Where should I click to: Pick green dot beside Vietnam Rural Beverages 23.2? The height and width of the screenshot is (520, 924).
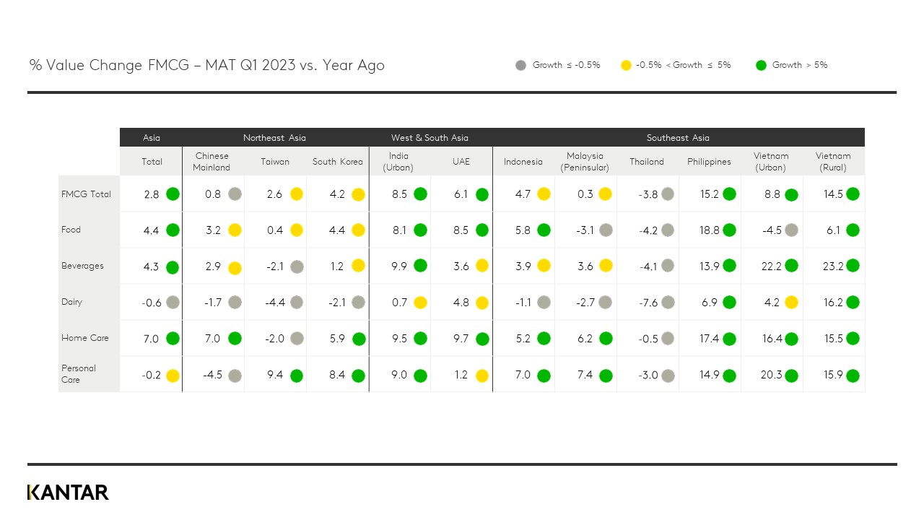[853, 266]
